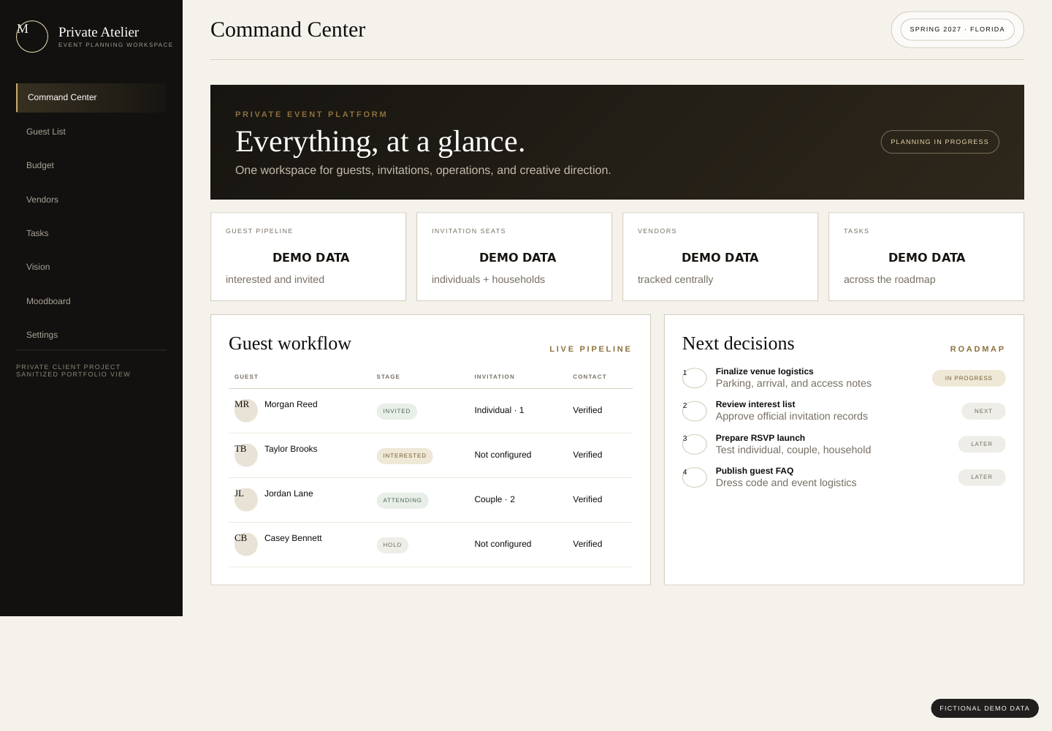Click the 'Everything, at a glance.' headline
The image size is (1052, 731).
(380, 142)
